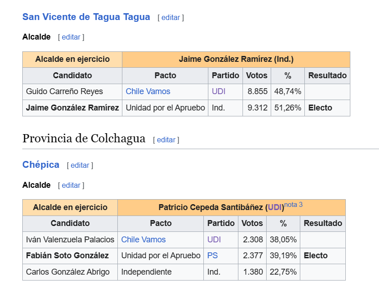Open UDI link in Iván Valenzuela Palacios row

click(214, 240)
